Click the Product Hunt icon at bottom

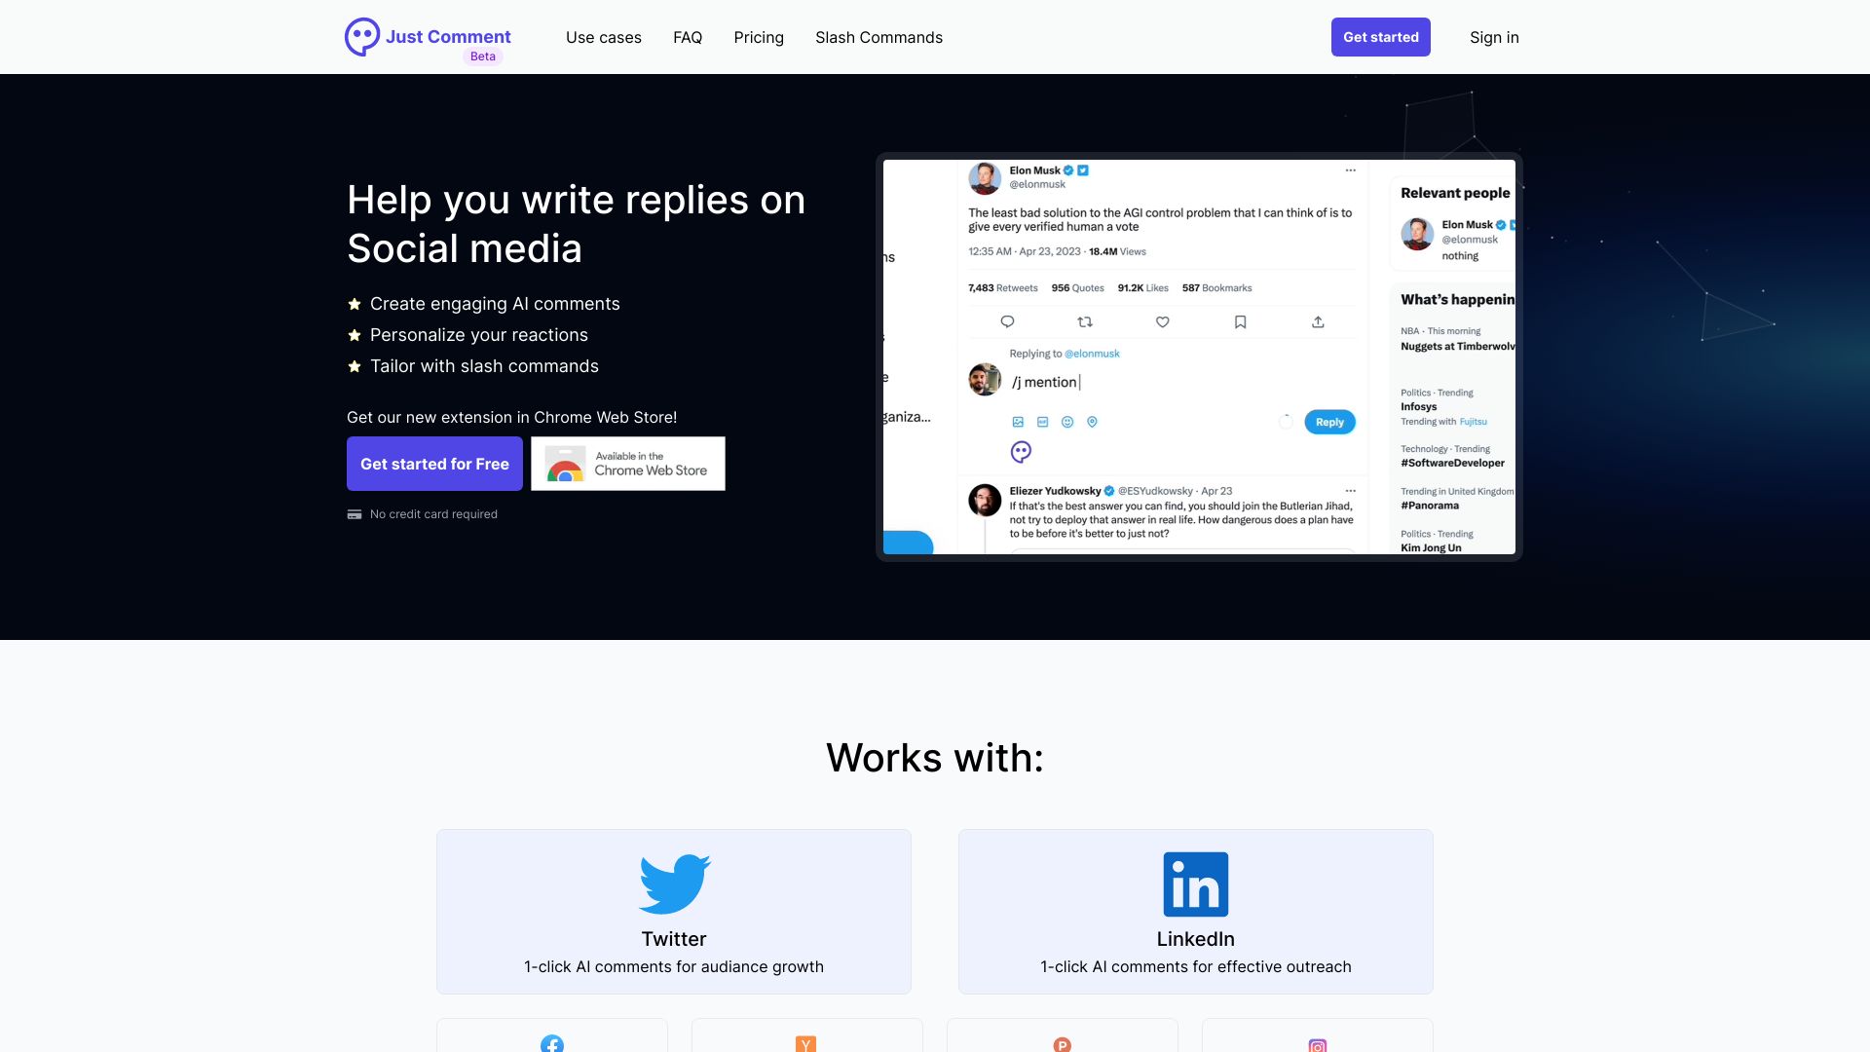click(x=1063, y=1044)
